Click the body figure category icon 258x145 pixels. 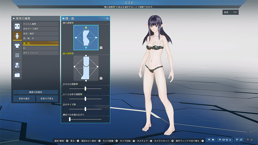(17, 36)
